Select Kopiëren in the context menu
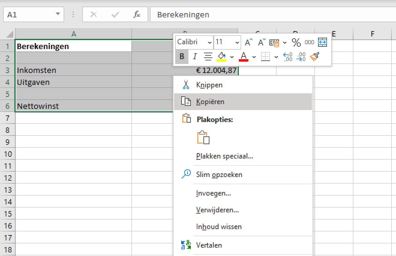 coord(210,102)
